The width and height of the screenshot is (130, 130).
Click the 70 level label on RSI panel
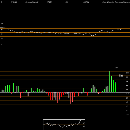pyautogui.click(x=2, y=30)
